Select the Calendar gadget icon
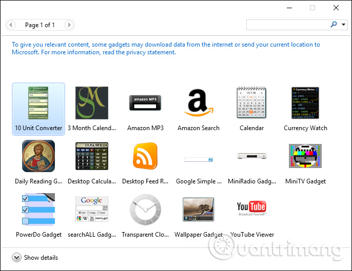The image size is (352, 271). click(251, 102)
